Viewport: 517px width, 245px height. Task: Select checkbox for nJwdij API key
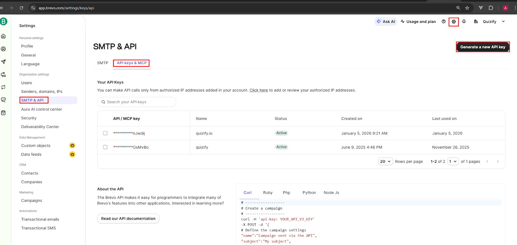[105, 133]
